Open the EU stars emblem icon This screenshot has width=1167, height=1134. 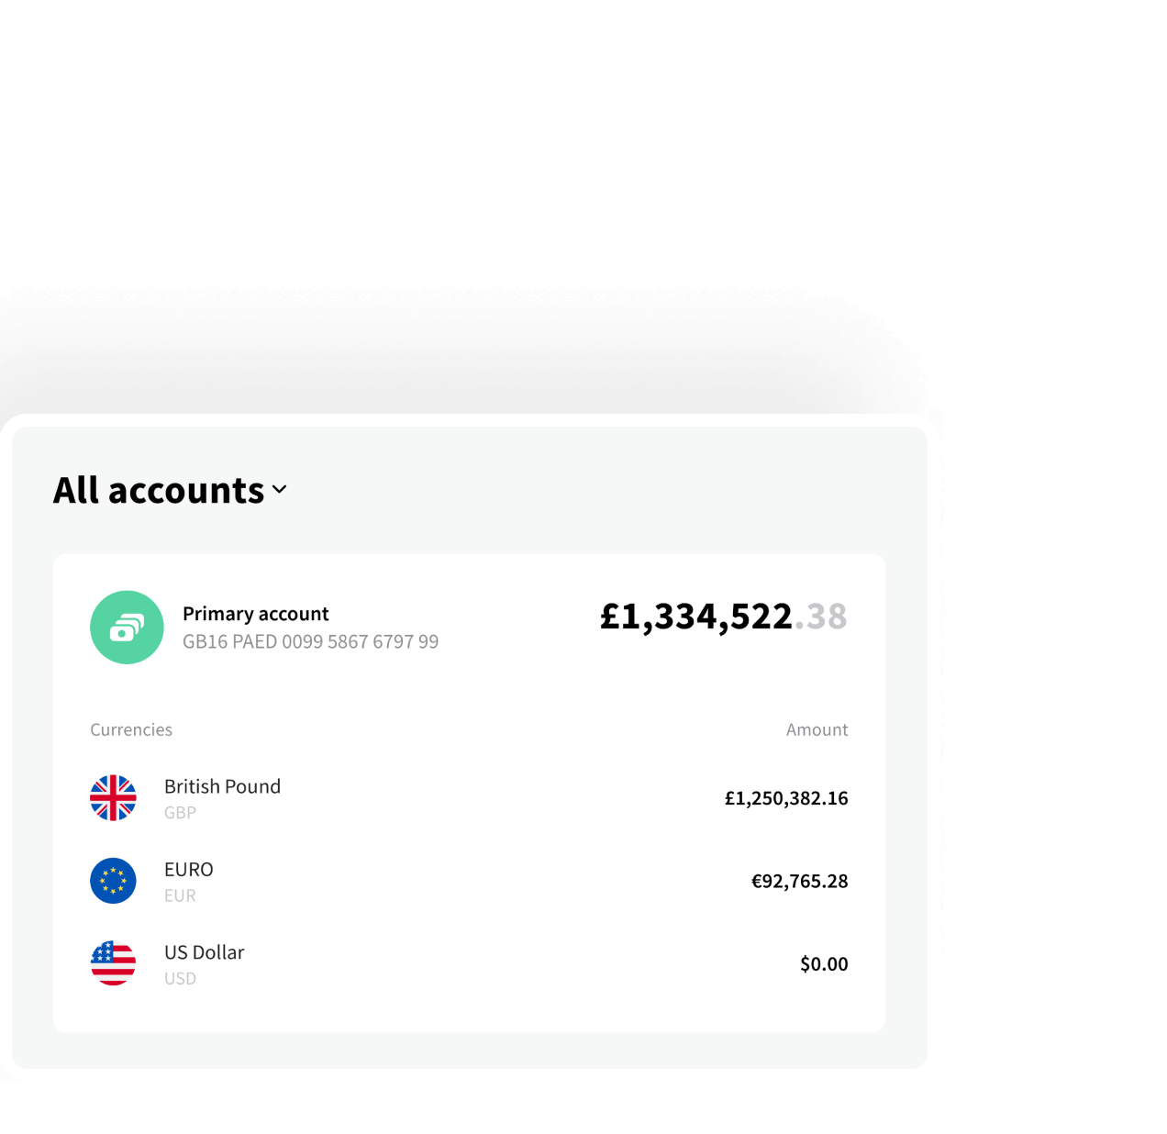point(113,881)
